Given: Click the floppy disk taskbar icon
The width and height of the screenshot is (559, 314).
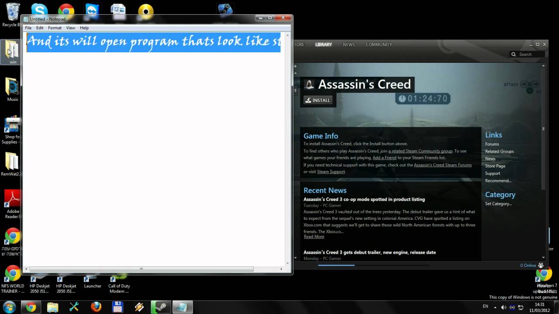Looking at the screenshot, I should 117,307.
